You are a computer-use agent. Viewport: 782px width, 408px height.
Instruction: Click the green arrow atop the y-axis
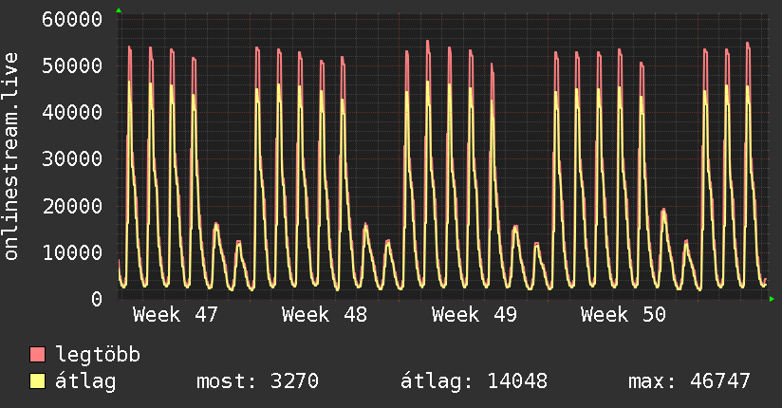(x=119, y=10)
